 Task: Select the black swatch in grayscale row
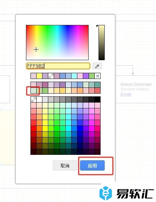[x=97, y=99]
